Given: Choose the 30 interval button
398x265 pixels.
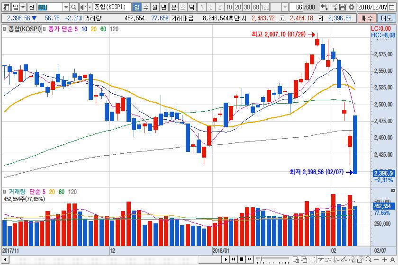Looking at the screenshot, I should click(247, 7).
